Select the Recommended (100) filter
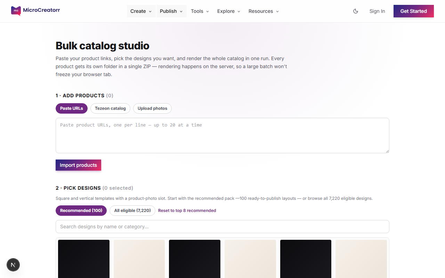 point(81,211)
